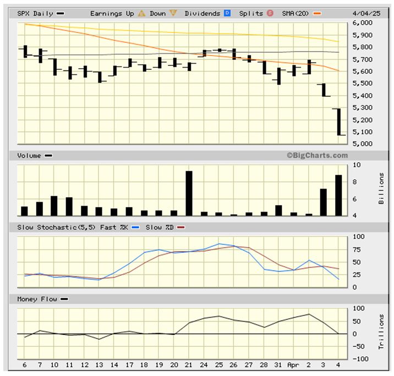
Task: Click the 17 date label on the x-axis
Action: 129,365
